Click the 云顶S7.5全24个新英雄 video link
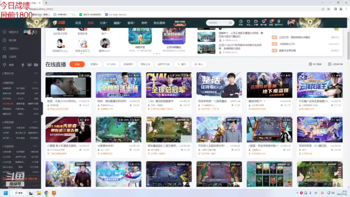Screen dimensions: 350x197 (x=240, y=46)
